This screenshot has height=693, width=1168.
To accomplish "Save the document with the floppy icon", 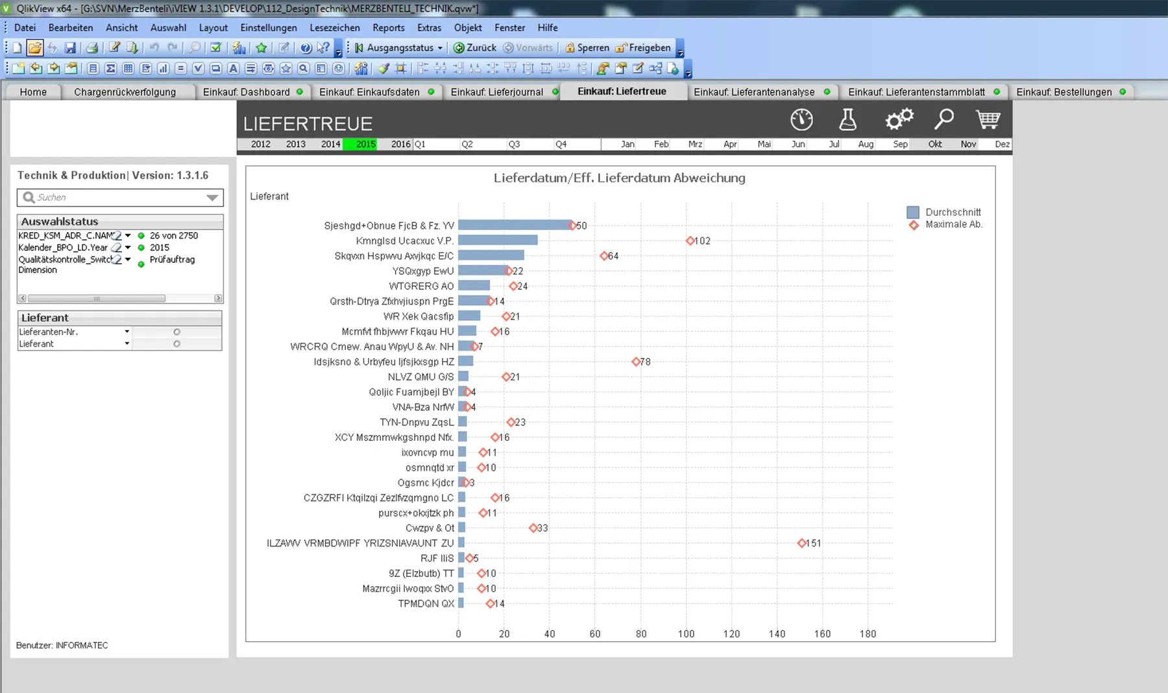I will (x=70, y=48).
